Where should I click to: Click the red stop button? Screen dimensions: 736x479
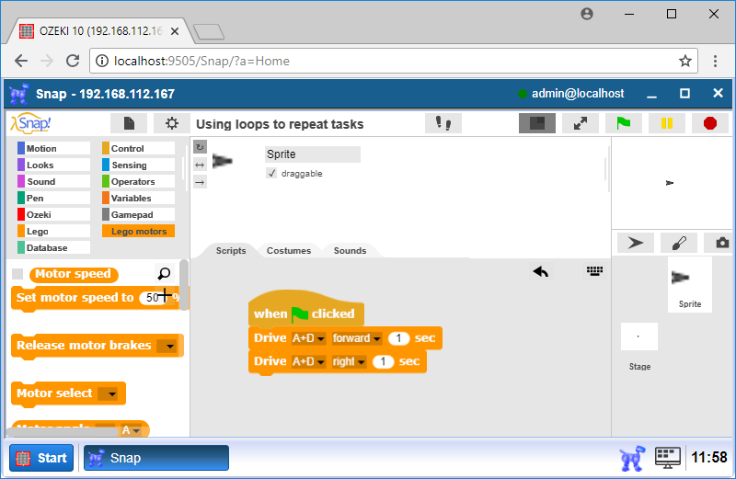(x=709, y=123)
